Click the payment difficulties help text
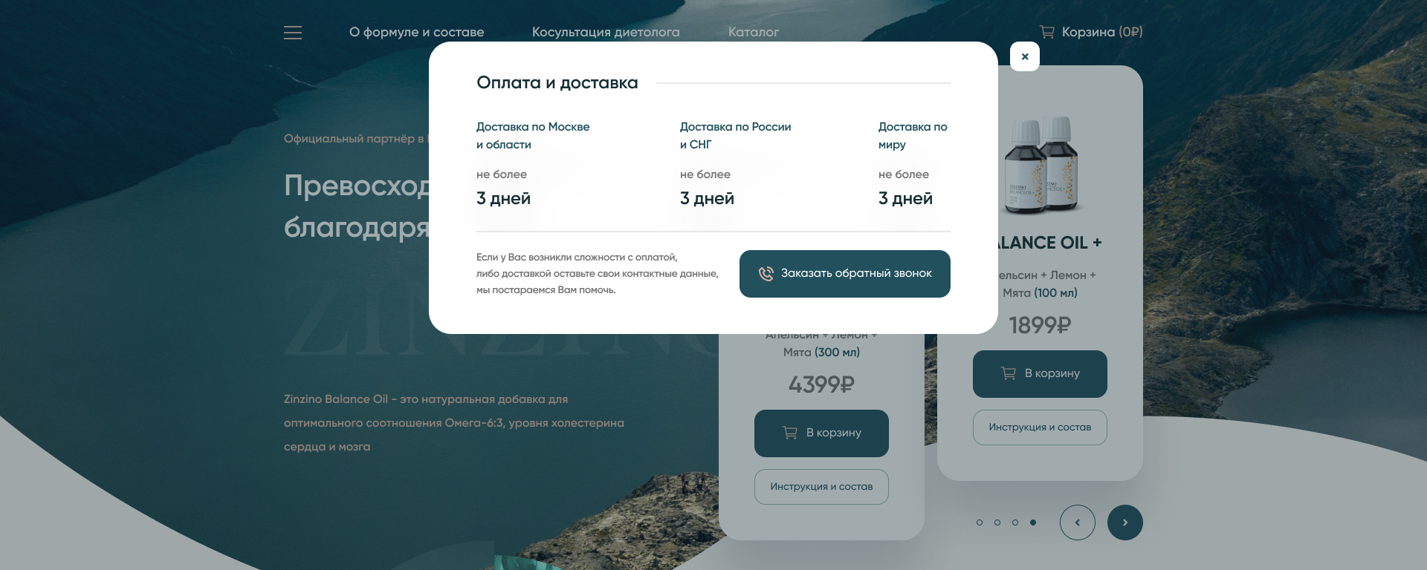Screen dimensions: 1427x570 coord(598,274)
